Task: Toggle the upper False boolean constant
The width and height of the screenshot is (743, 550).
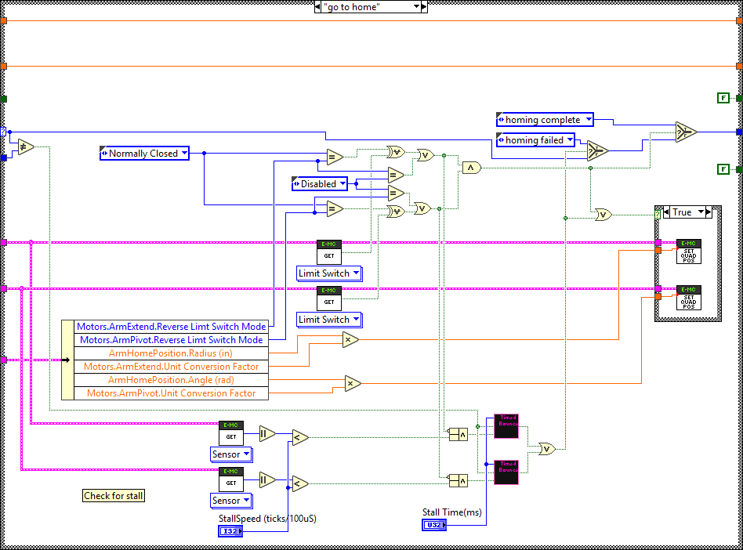Action: tap(723, 98)
